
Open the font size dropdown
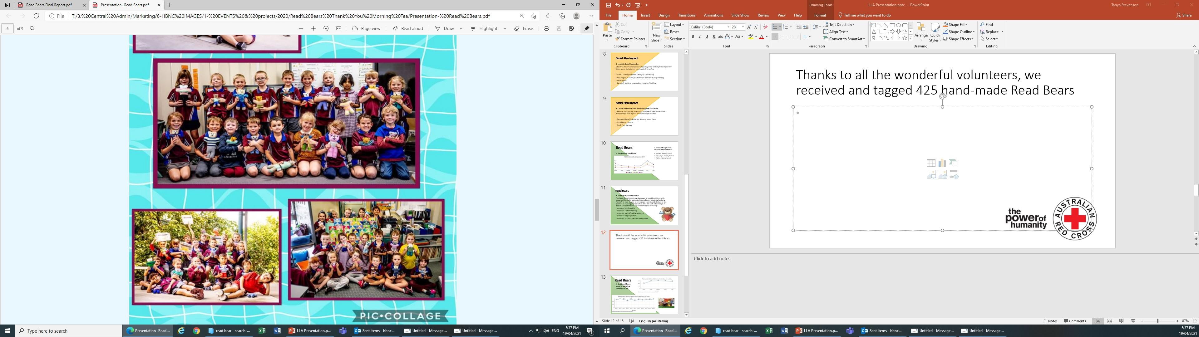pyautogui.click(x=743, y=27)
